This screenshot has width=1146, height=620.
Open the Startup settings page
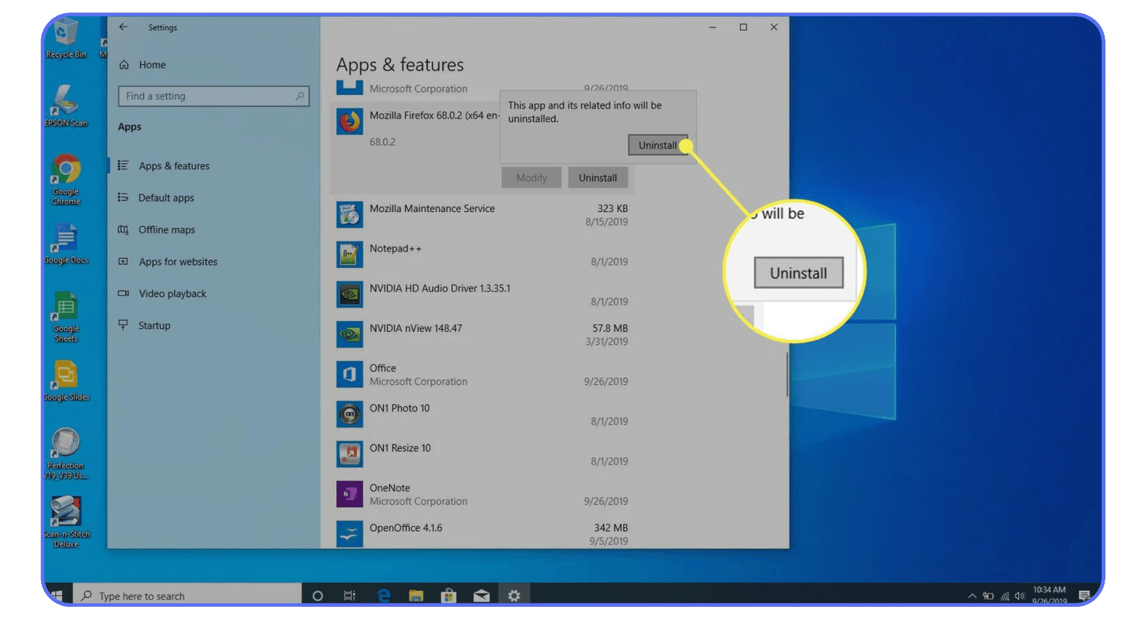[x=154, y=325]
